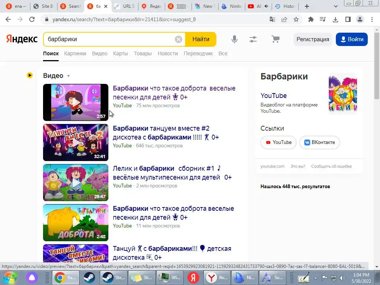Click the Найти search button
The width and height of the screenshot is (380, 285).
201,39
